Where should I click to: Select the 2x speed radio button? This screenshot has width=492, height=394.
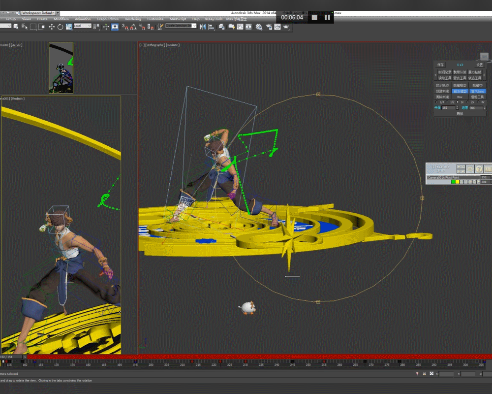coord(467,102)
